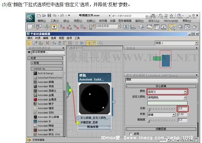Screen dimensions: 202x143
Task: Click the 反射 slider track
Action: (x=162, y=109)
